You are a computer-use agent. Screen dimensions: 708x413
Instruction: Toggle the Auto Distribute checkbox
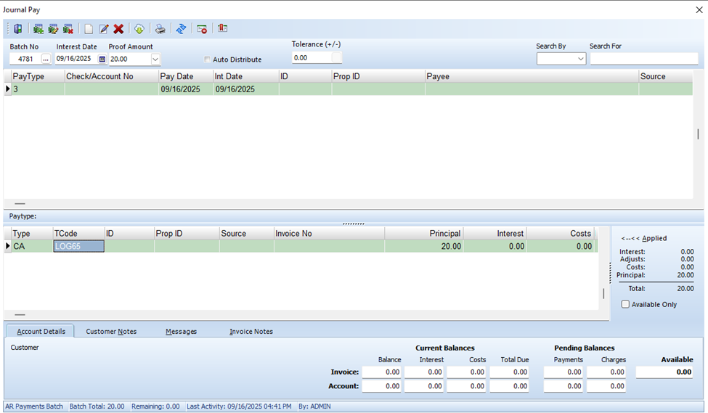(x=207, y=59)
